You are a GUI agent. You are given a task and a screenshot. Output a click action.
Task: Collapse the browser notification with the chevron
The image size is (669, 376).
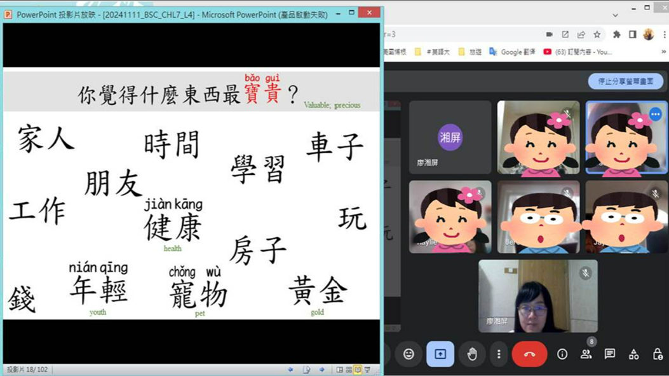point(615,15)
